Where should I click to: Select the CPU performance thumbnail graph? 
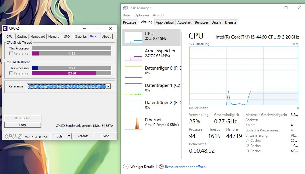tap(133, 37)
